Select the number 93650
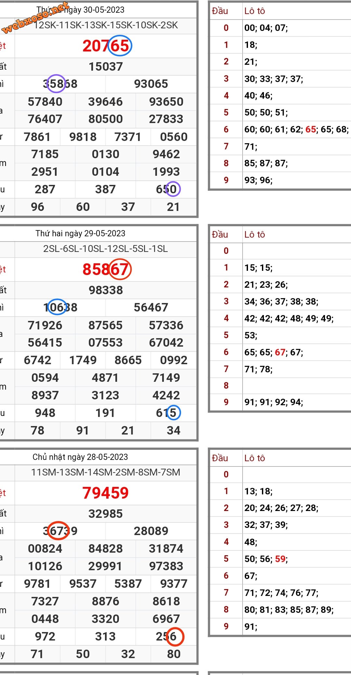 [x=166, y=102]
